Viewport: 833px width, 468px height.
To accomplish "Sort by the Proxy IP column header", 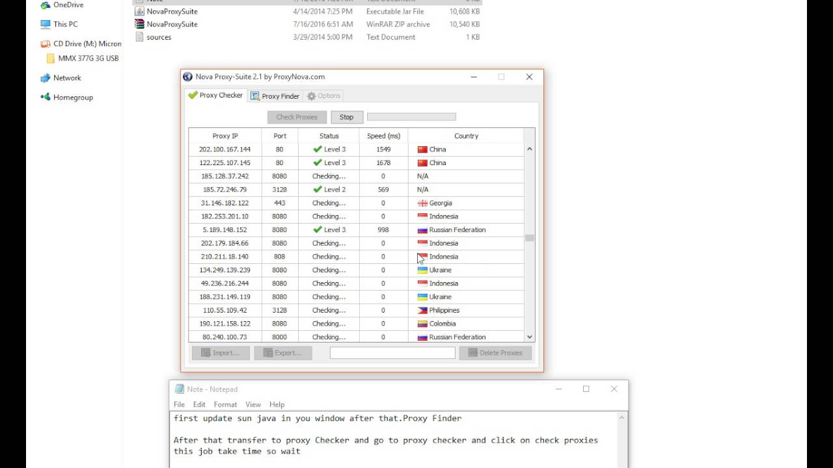I will point(225,136).
